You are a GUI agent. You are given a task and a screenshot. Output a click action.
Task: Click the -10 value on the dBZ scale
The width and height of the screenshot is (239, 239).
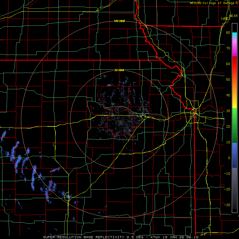tap(227, 173)
